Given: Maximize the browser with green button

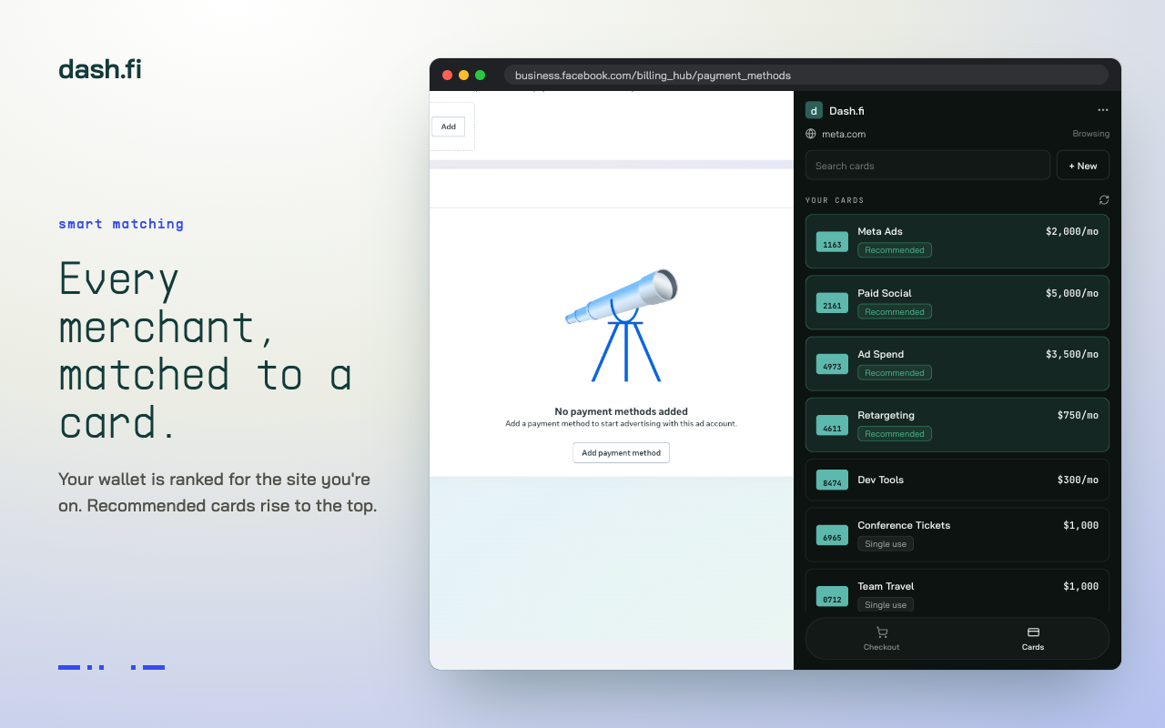Looking at the screenshot, I should [x=480, y=76].
